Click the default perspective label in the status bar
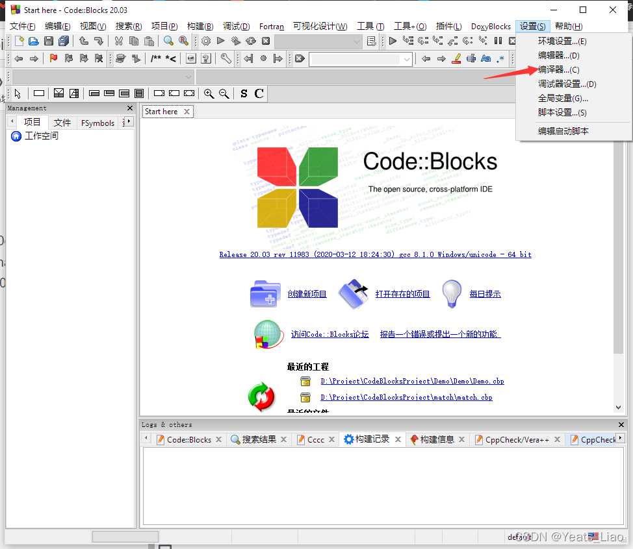 coord(519,537)
